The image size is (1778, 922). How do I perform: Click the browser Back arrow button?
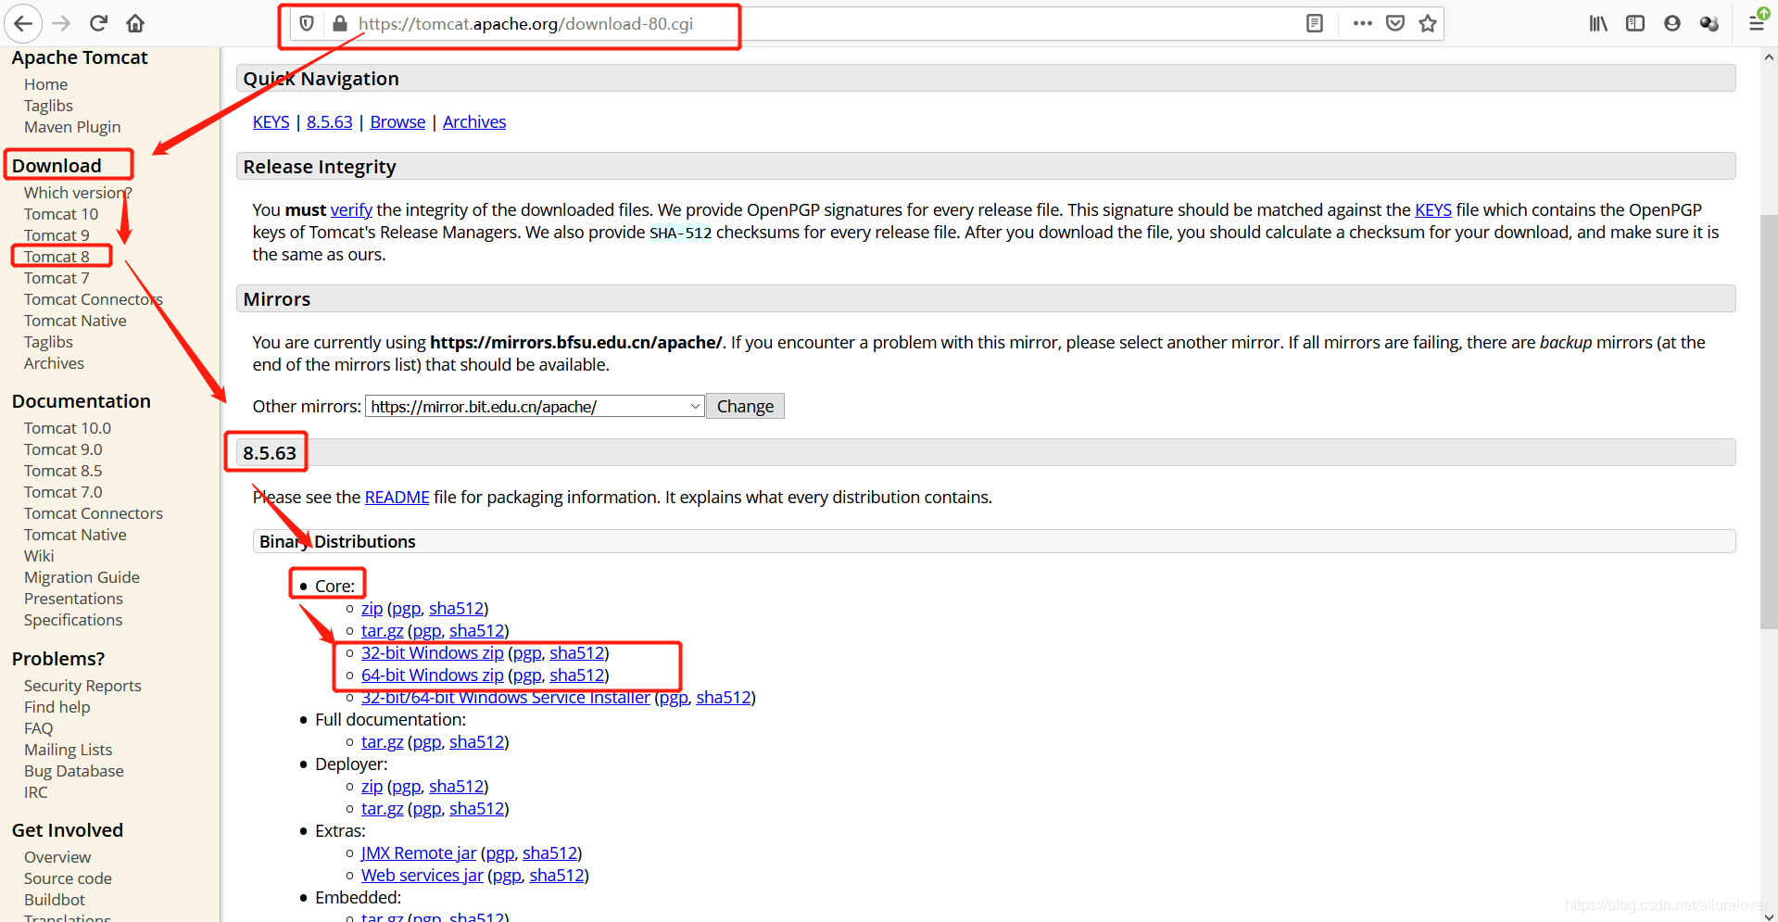click(x=23, y=23)
